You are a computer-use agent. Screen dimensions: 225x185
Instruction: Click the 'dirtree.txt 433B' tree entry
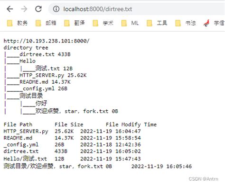pyautogui.click(x=45, y=54)
